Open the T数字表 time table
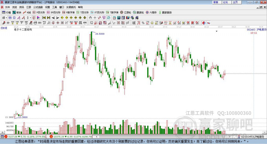267x144 pixels. [112, 13]
